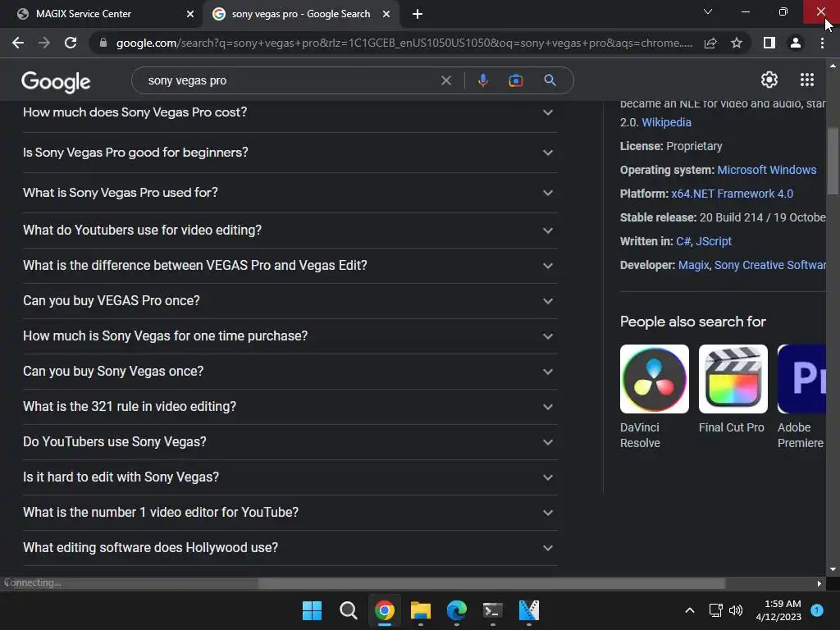Image resolution: width=840 pixels, height=630 pixels.
Task: Open the Windows Start menu
Action: (312, 610)
